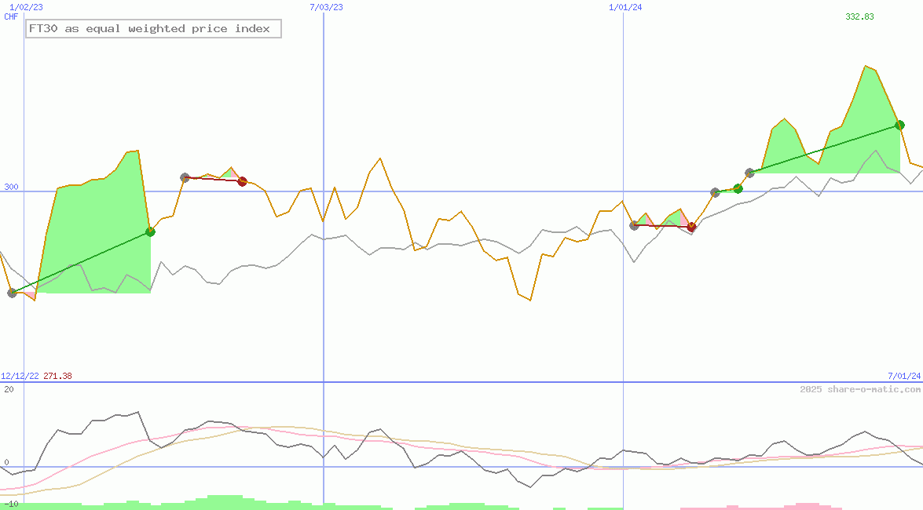Select the red marker below the mid-chart flat segment
This screenshot has width=923, height=510.
[691, 228]
